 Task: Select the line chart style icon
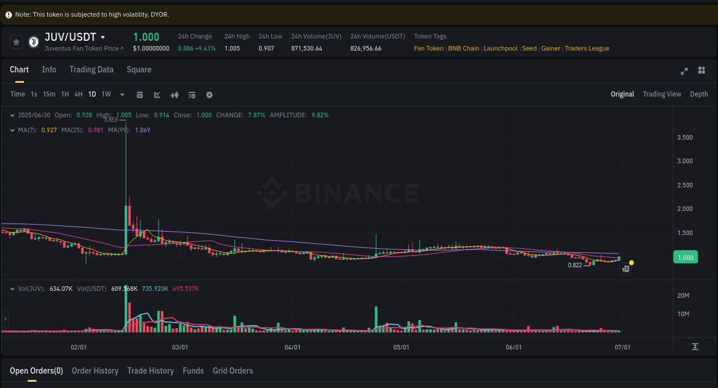pos(157,94)
